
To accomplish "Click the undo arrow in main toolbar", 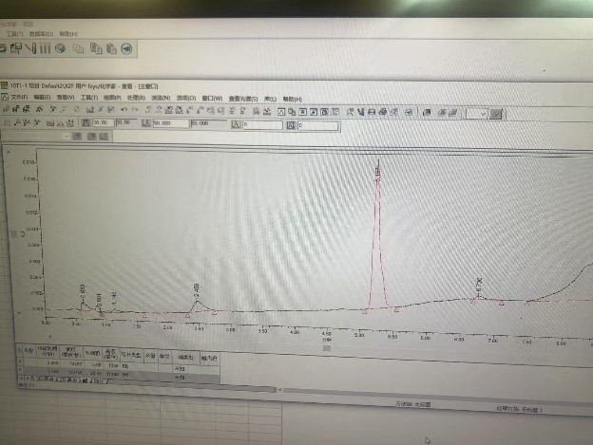I will point(123,110).
